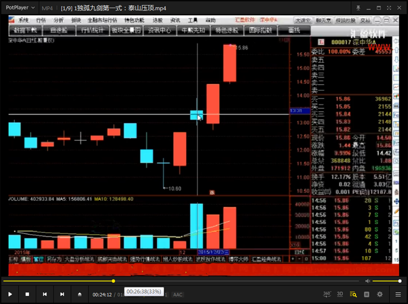Click the 自选股 button
Screen dimensions: 408x304
click(x=59, y=30)
